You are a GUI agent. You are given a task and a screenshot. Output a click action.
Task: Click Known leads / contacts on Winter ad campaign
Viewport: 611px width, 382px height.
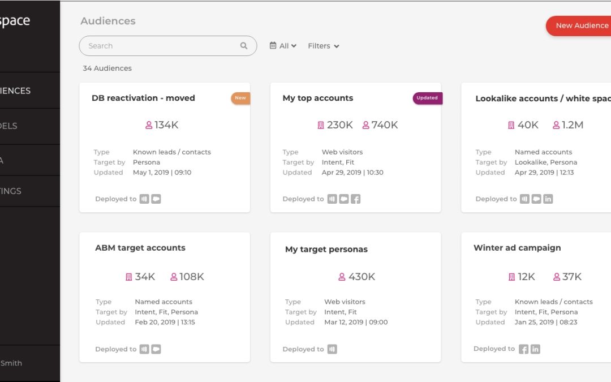pyautogui.click(x=553, y=302)
